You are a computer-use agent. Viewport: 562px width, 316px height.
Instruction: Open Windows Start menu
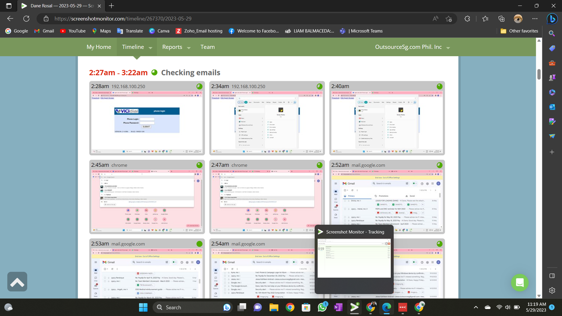point(143,307)
